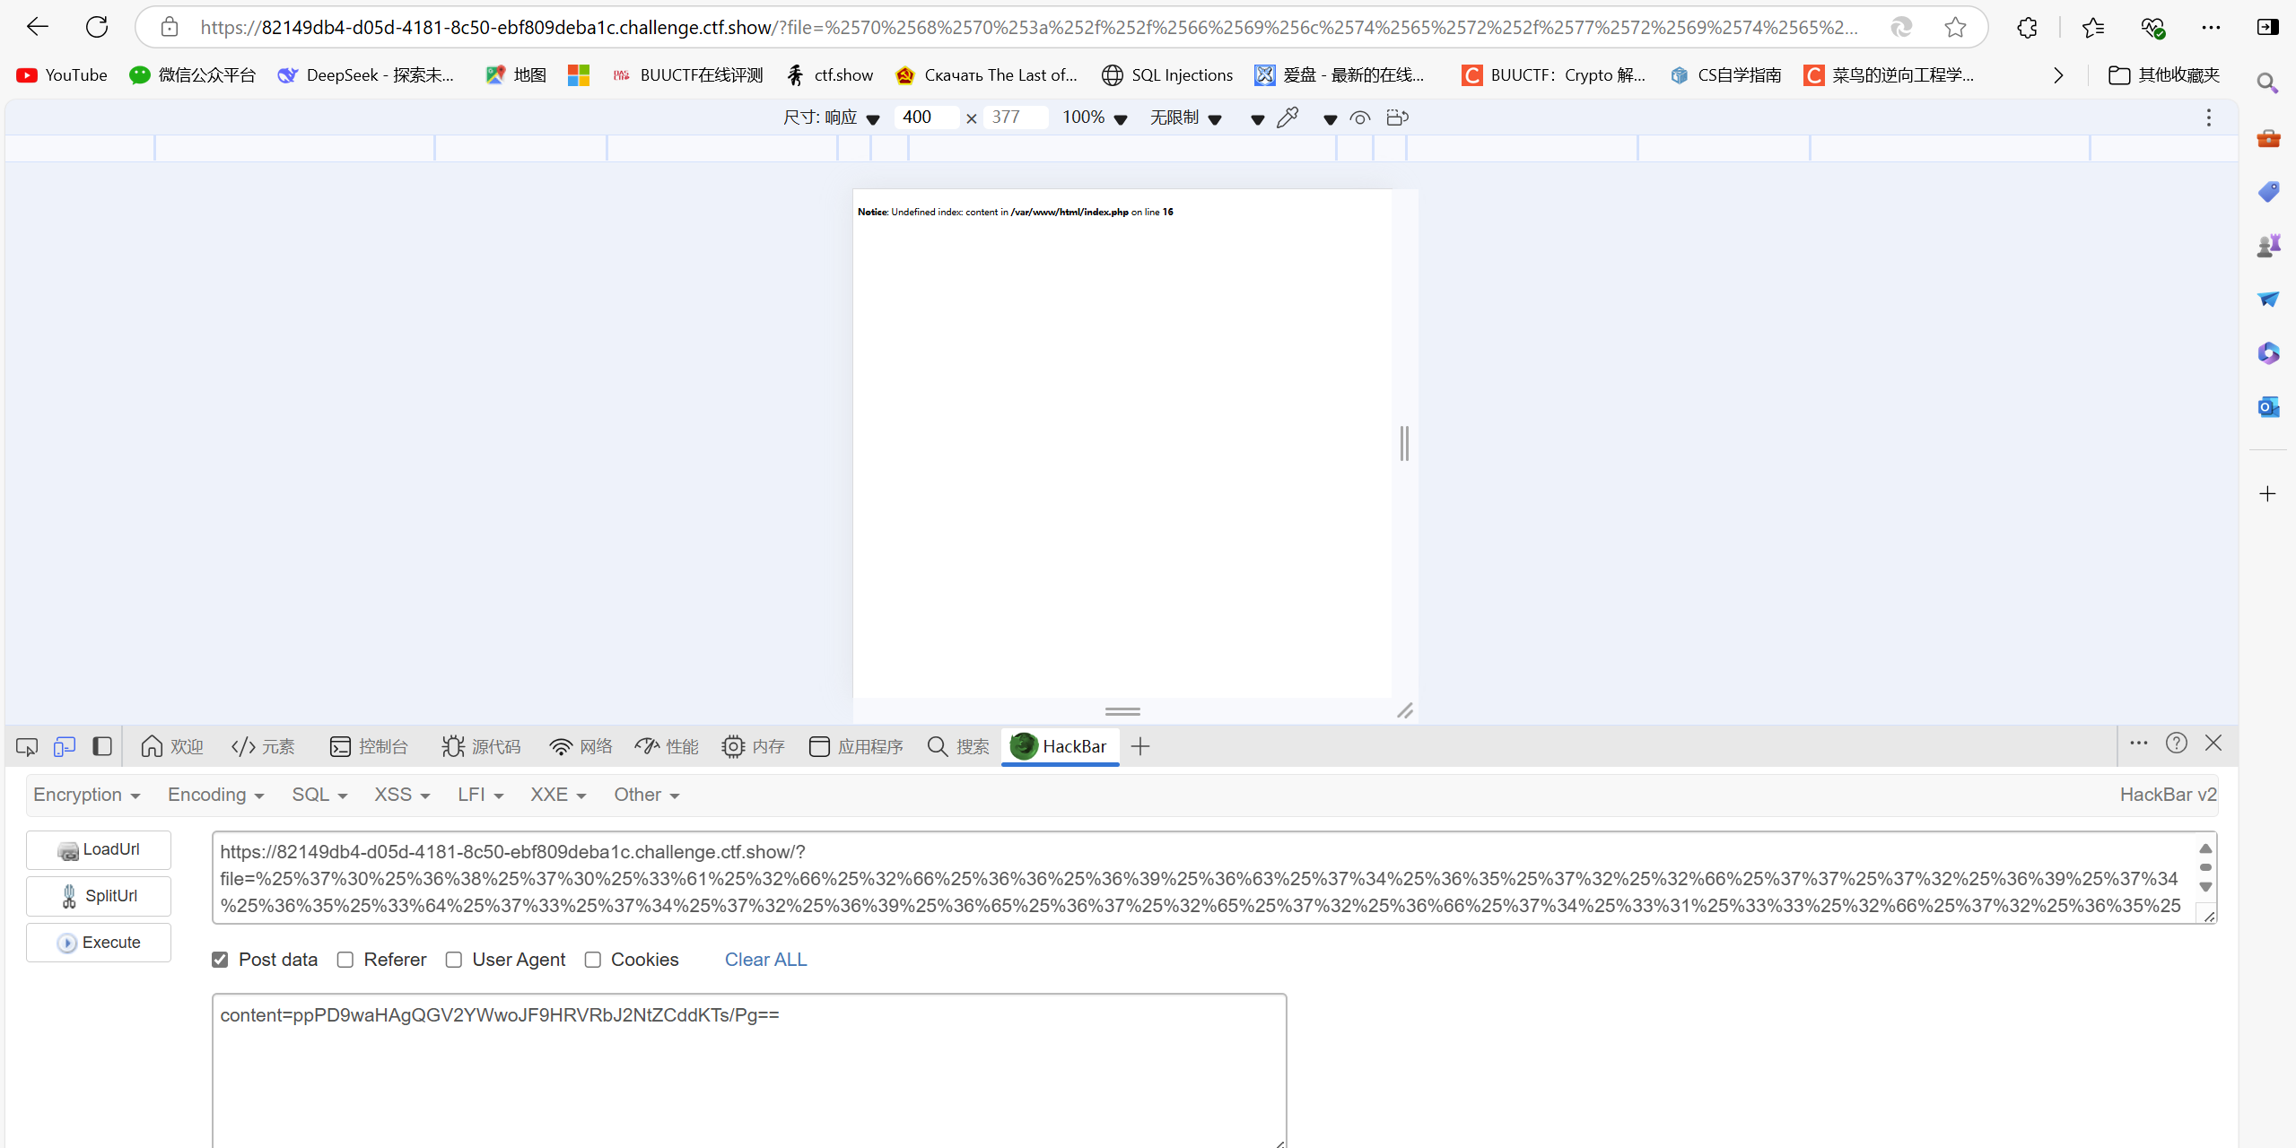Image resolution: width=2296 pixels, height=1148 pixels.
Task: Click the browser refresh icon
Action: click(x=97, y=27)
